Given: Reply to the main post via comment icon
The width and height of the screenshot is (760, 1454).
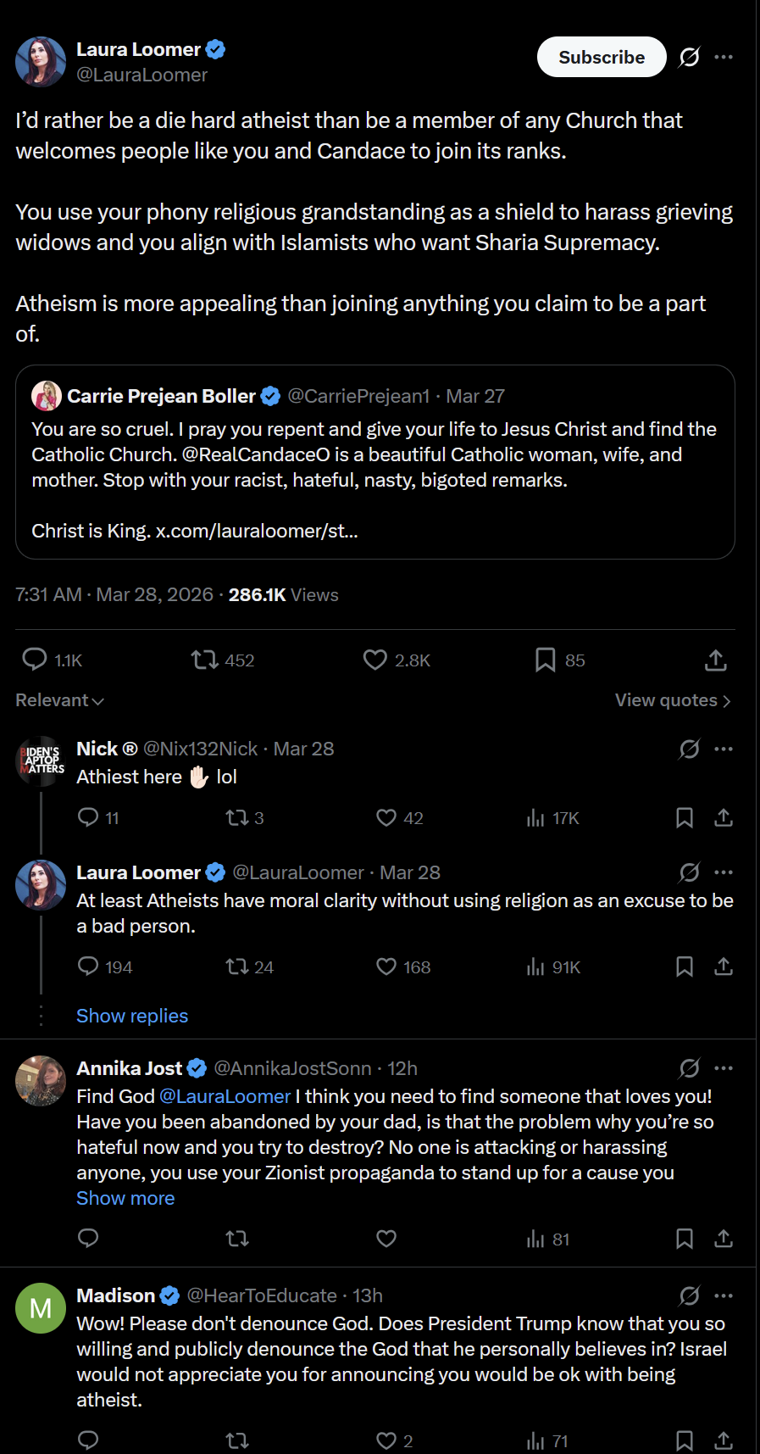Looking at the screenshot, I should click(x=35, y=660).
